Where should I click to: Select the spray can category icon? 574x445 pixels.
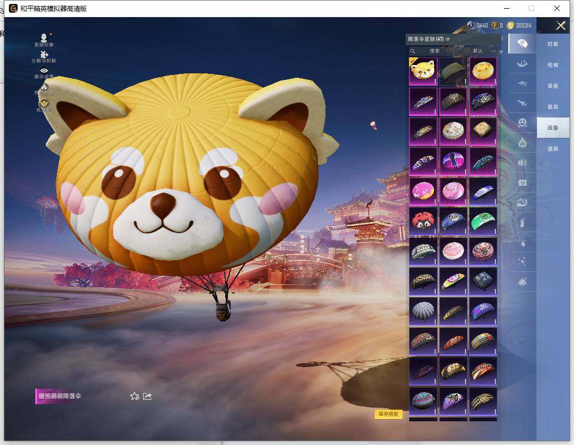click(x=522, y=222)
